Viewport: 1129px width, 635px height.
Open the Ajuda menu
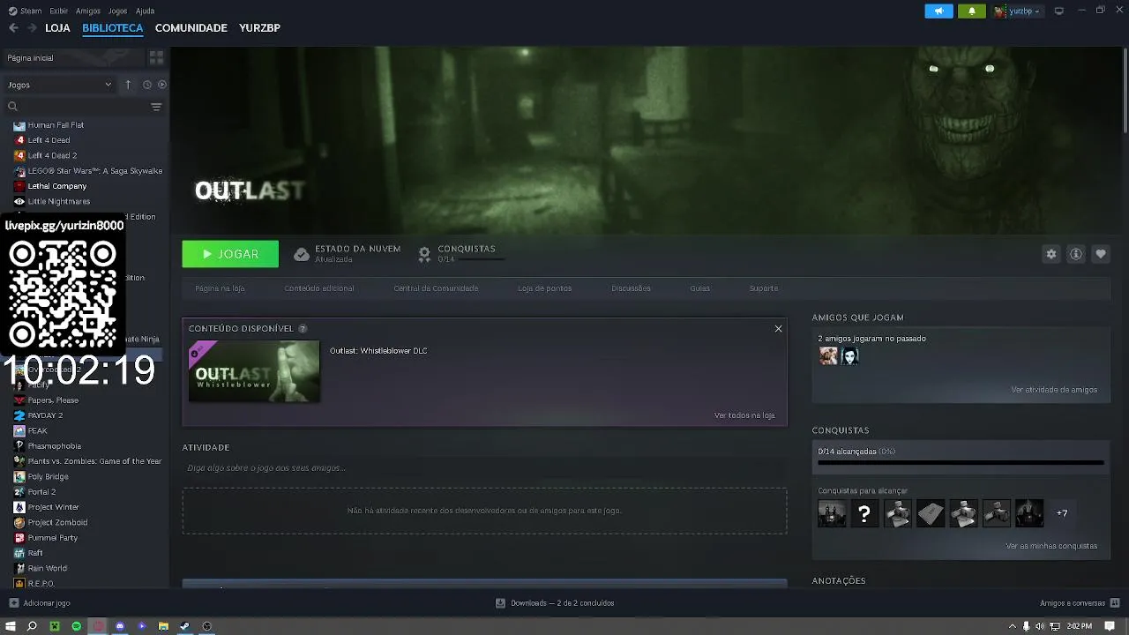[146, 11]
